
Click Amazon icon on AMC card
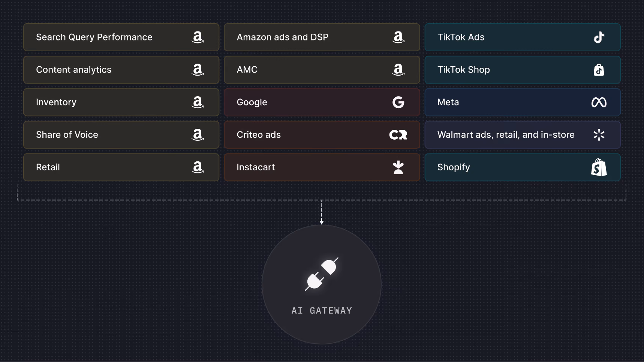(x=398, y=70)
